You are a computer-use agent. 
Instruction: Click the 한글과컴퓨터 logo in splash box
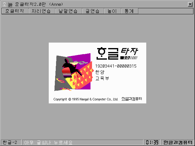(132, 99)
